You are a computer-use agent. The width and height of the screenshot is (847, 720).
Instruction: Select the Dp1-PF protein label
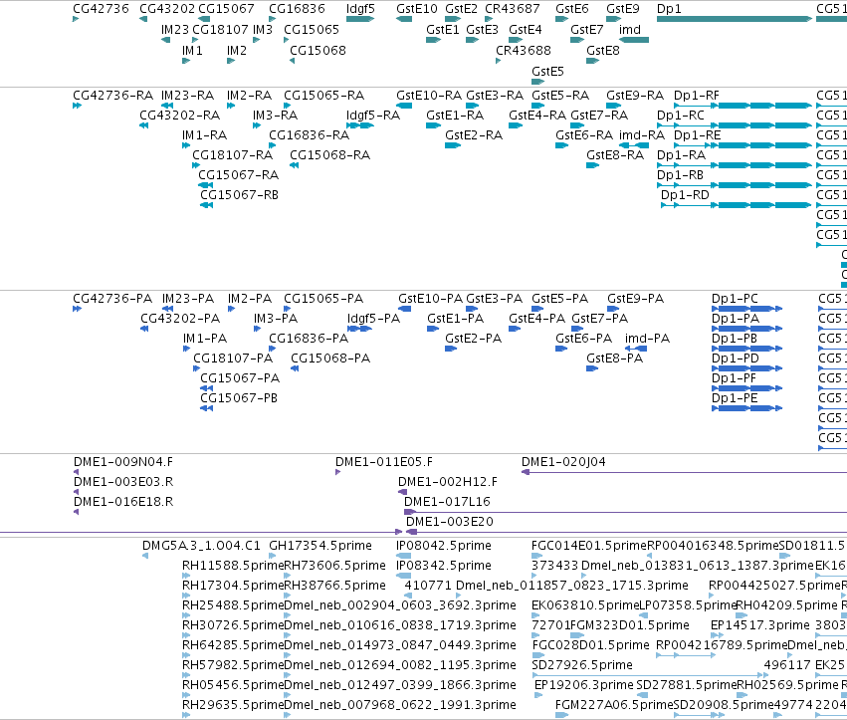pyautogui.click(x=735, y=377)
